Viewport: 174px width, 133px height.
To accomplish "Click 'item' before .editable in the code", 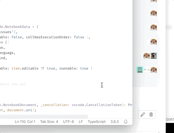I will tap(16, 68).
